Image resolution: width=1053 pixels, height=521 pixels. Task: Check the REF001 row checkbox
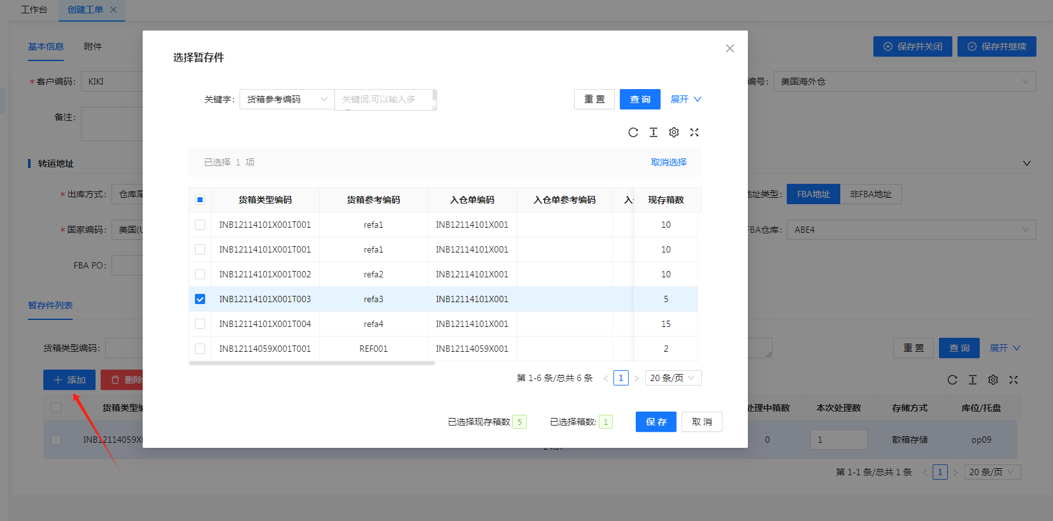coord(200,349)
